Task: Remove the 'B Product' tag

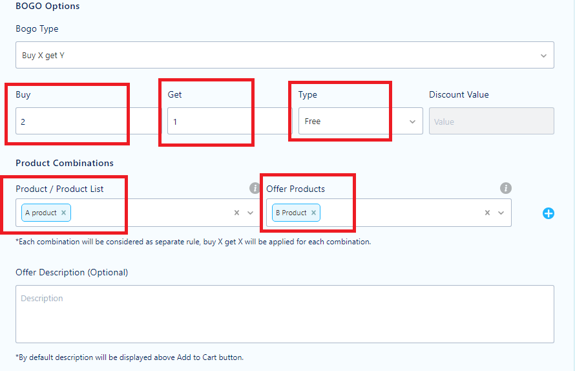Action: (x=313, y=213)
